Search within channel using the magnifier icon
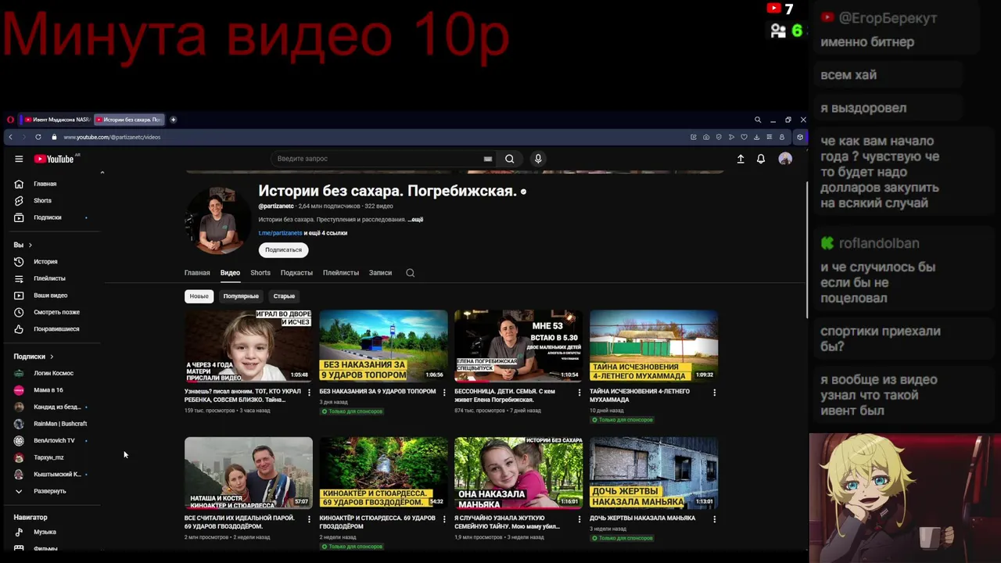1001x563 pixels. point(410,273)
